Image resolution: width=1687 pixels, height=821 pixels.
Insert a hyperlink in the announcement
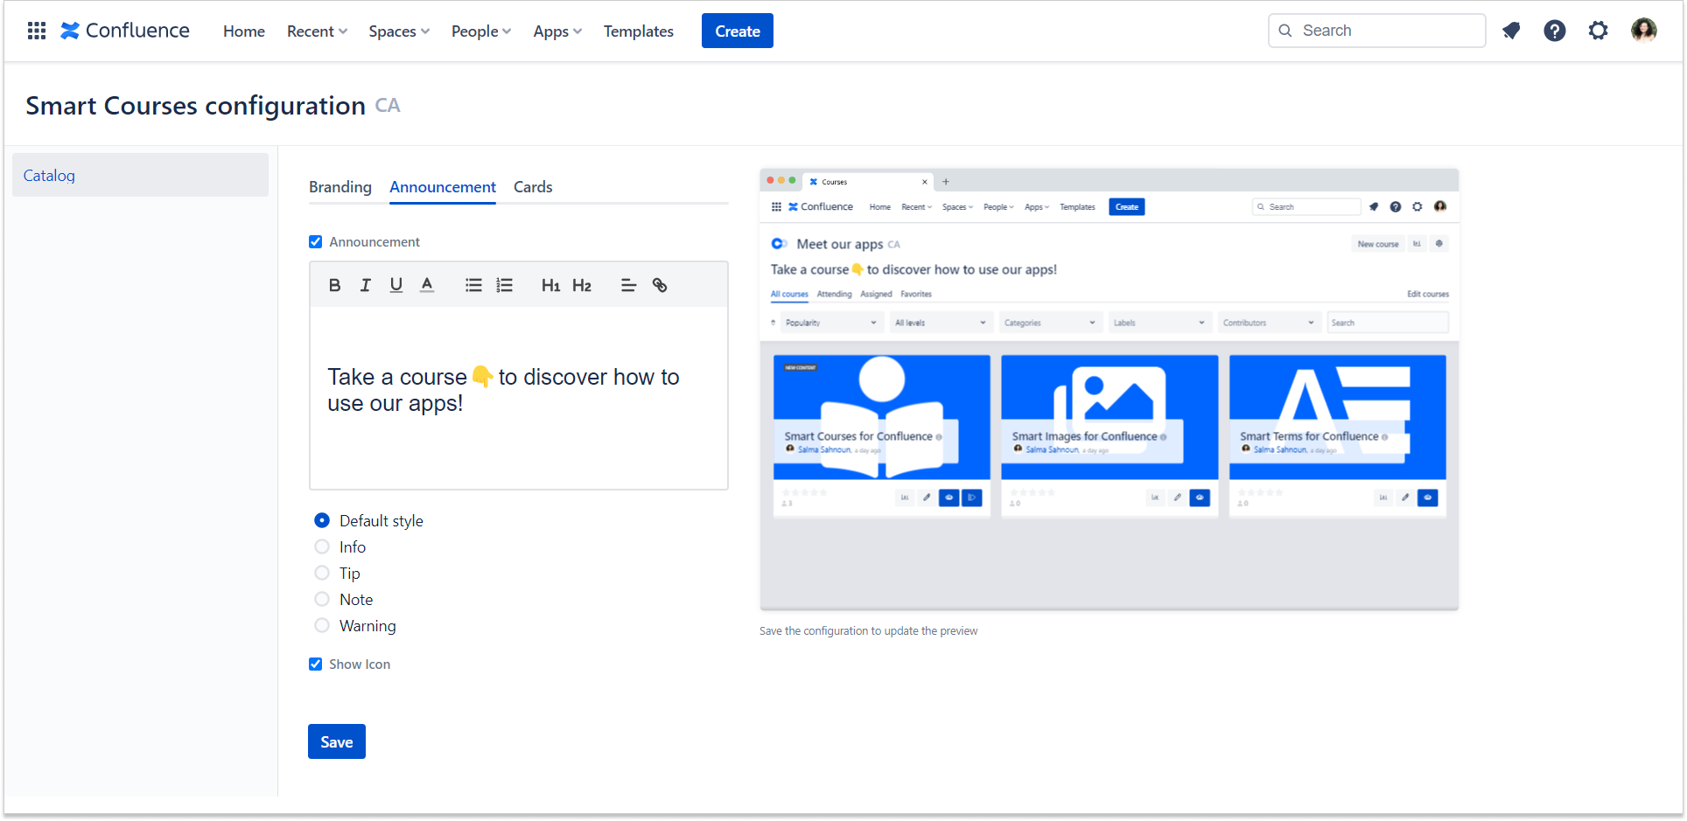(x=660, y=285)
